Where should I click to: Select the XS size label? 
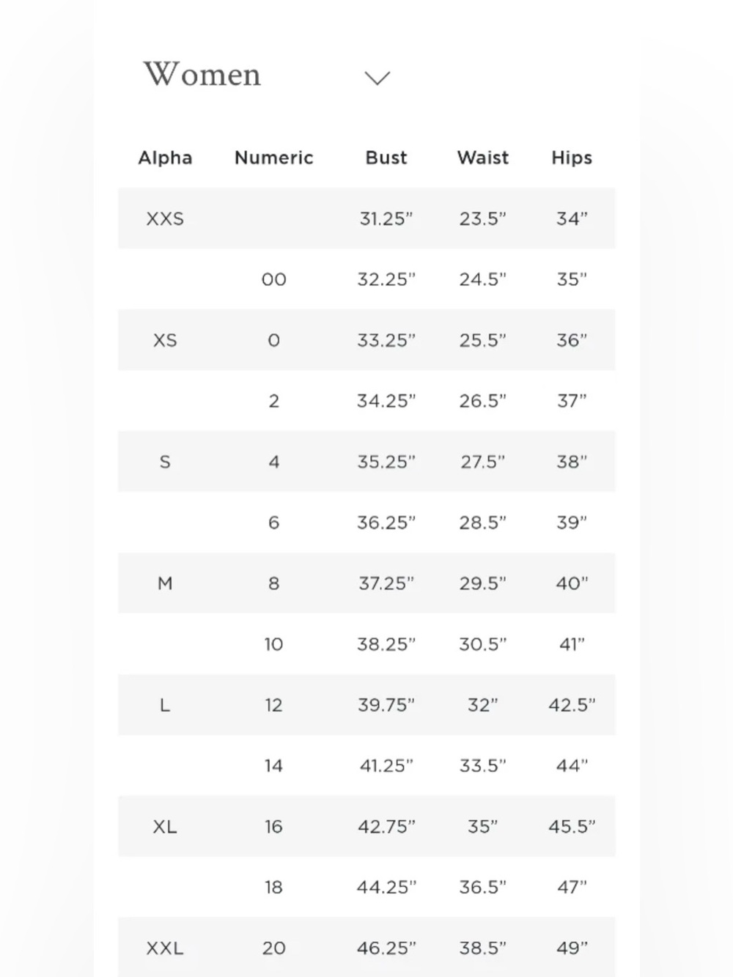point(165,340)
